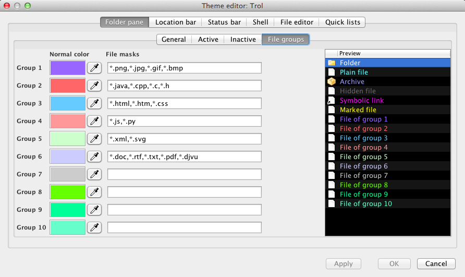The image size is (465, 277).
Task: Edit Group 1 file mask *.png,*.jpg field
Action: (x=185, y=68)
